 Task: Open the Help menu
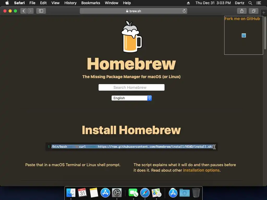(x=127, y=3)
